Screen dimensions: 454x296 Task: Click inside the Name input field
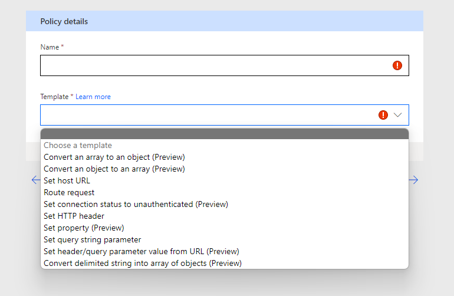[225, 65]
